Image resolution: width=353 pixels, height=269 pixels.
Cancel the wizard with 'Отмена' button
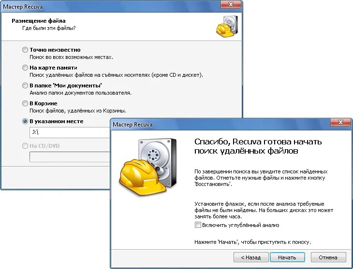pos(328,257)
